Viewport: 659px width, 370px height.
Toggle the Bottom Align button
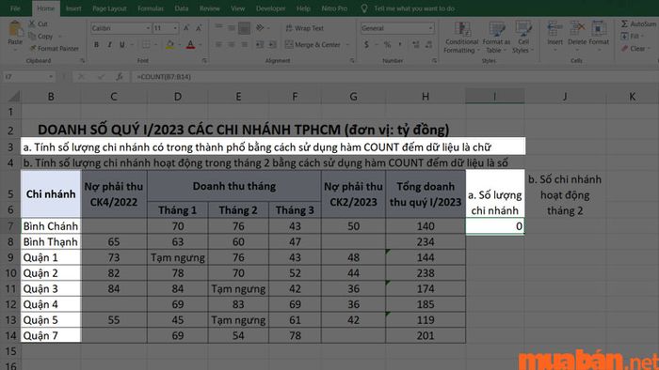click(x=244, y=27)
